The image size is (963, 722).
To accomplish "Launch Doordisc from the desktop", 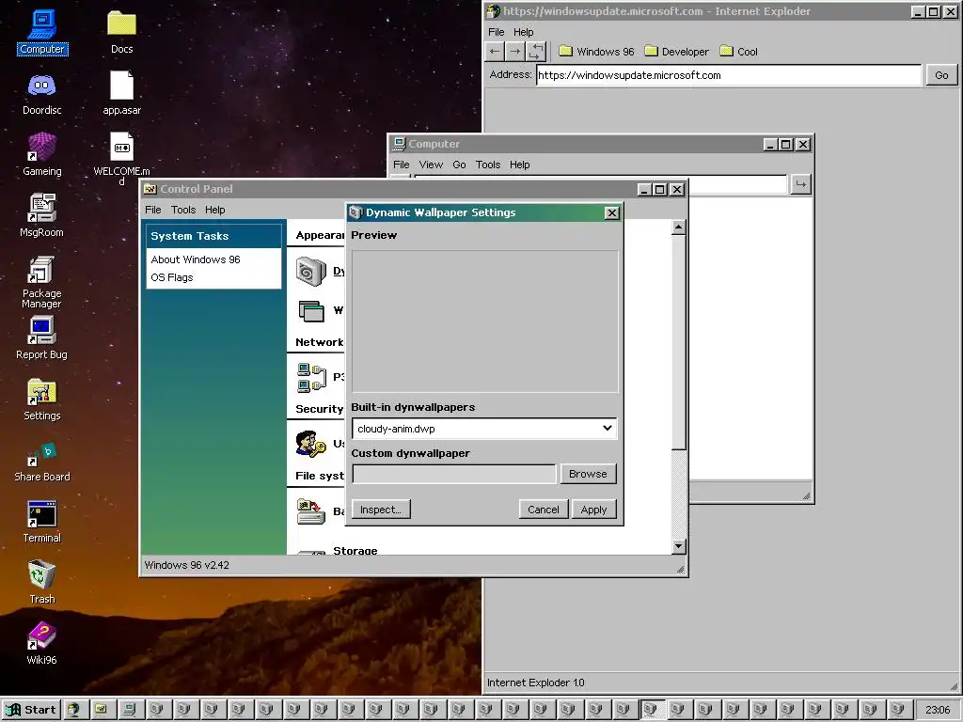I will click(x=41, y=93).
